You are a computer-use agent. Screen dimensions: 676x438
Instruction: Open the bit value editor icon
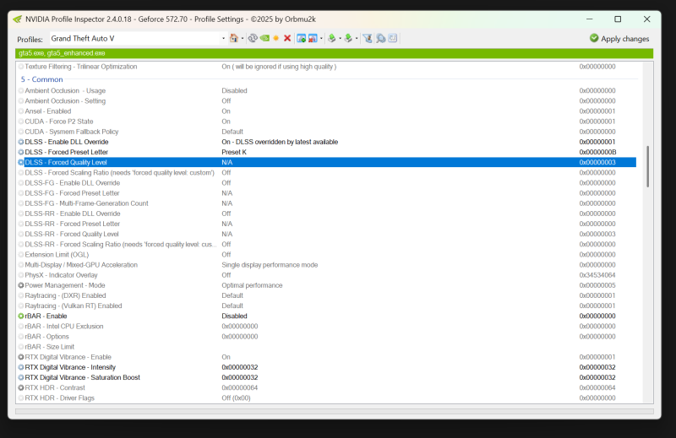click(x=392, y=38)
